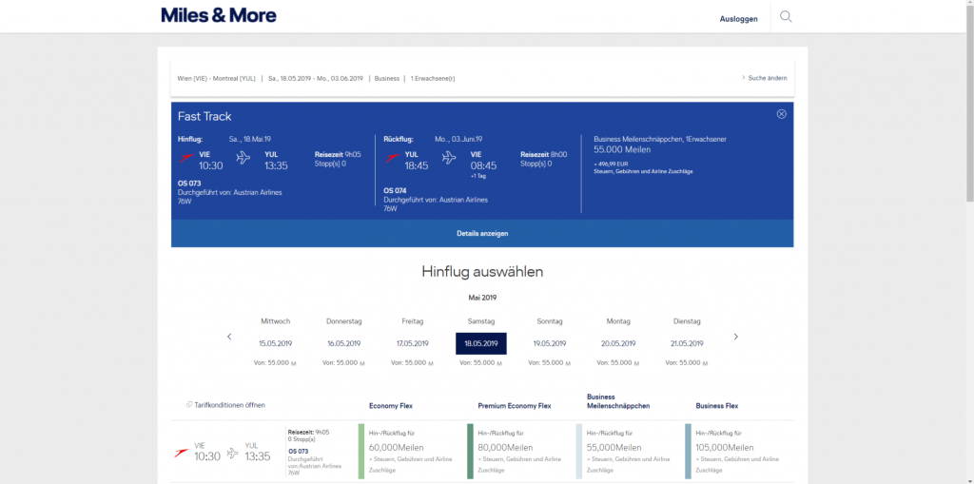Click Austrian logo in flight result row
The width and height of the screenshot is (974, 484).
pyautogui.click(x=182, y=453)
